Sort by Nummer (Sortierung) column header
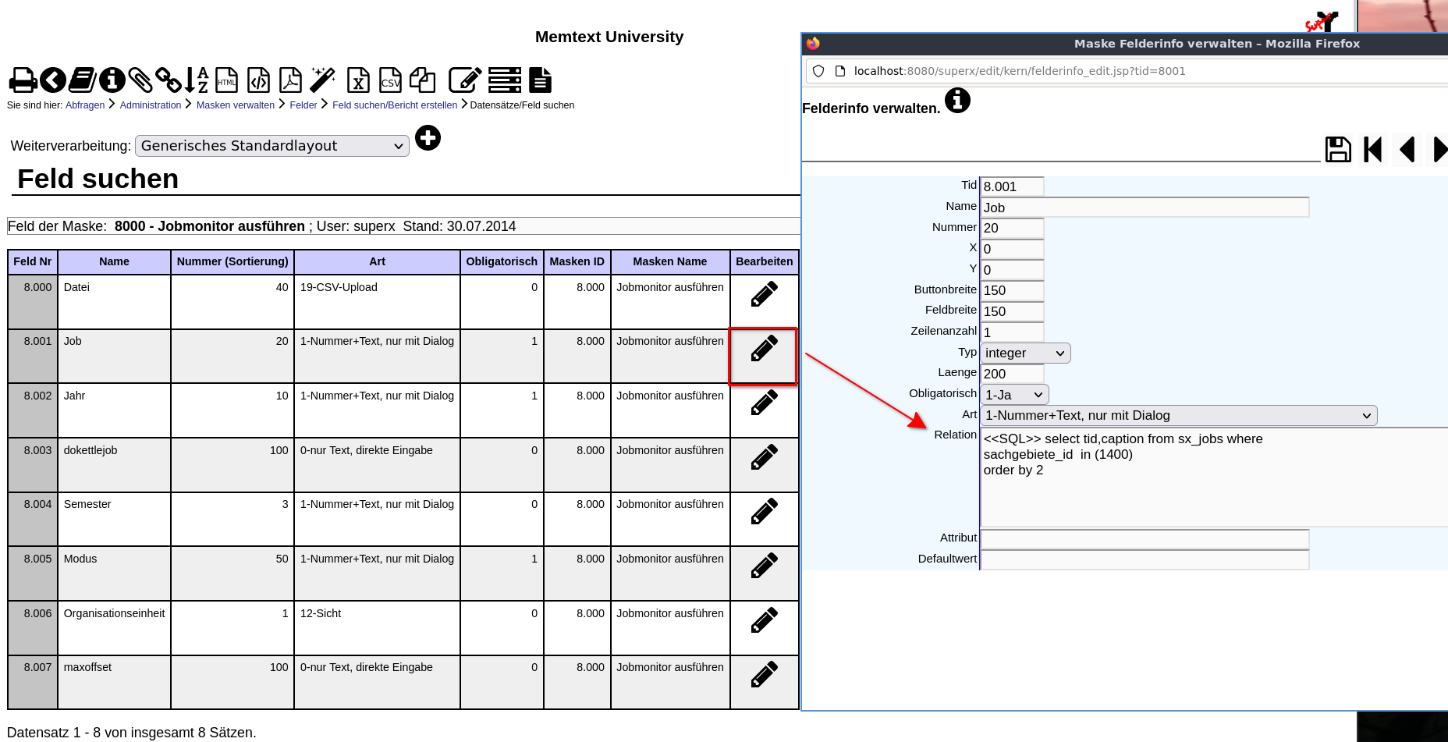This screenshot has height=742, width=1448. click(232, 261)
